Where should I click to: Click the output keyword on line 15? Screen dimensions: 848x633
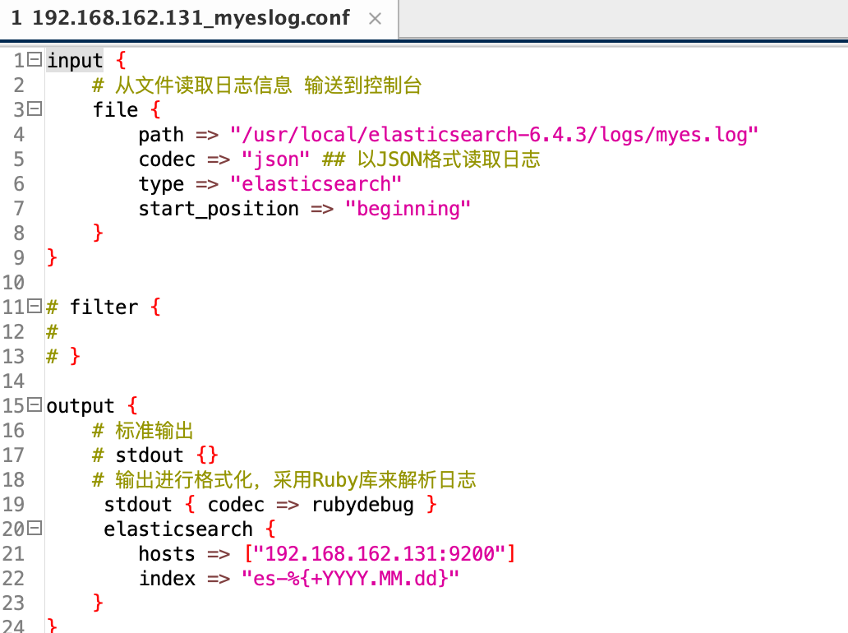81,406
